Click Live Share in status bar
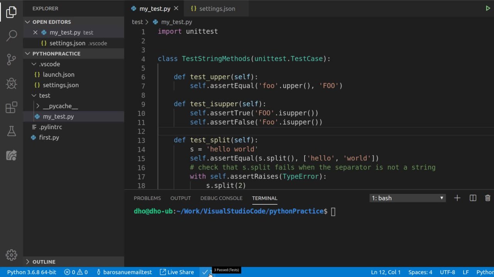 click(x=177, y=272)
